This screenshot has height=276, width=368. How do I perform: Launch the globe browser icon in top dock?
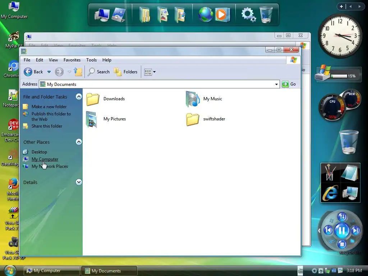pyautogui.click(x=206, y=14)
